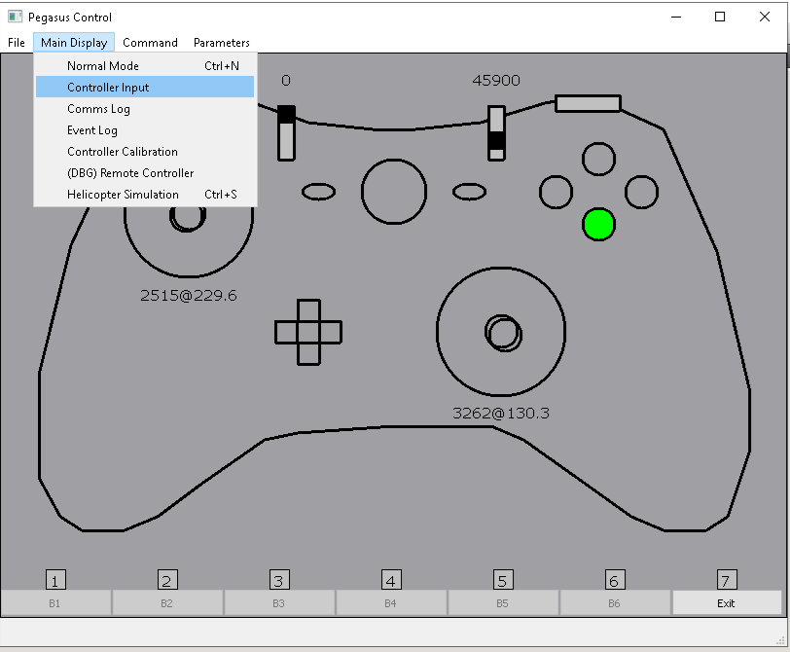The width and height of the screenshot is (790, 652).
Task: Click the D-pad cross on controller
Action: pyautogui.click(x=308, y=332)
